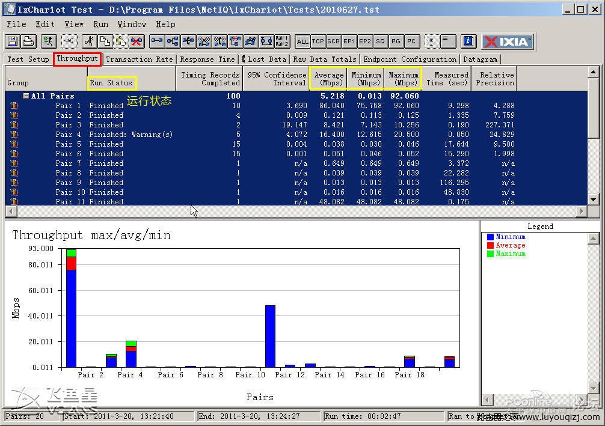605x426 pixels.
Task: Click the pair icon with red X
Action: click(235, 41)
